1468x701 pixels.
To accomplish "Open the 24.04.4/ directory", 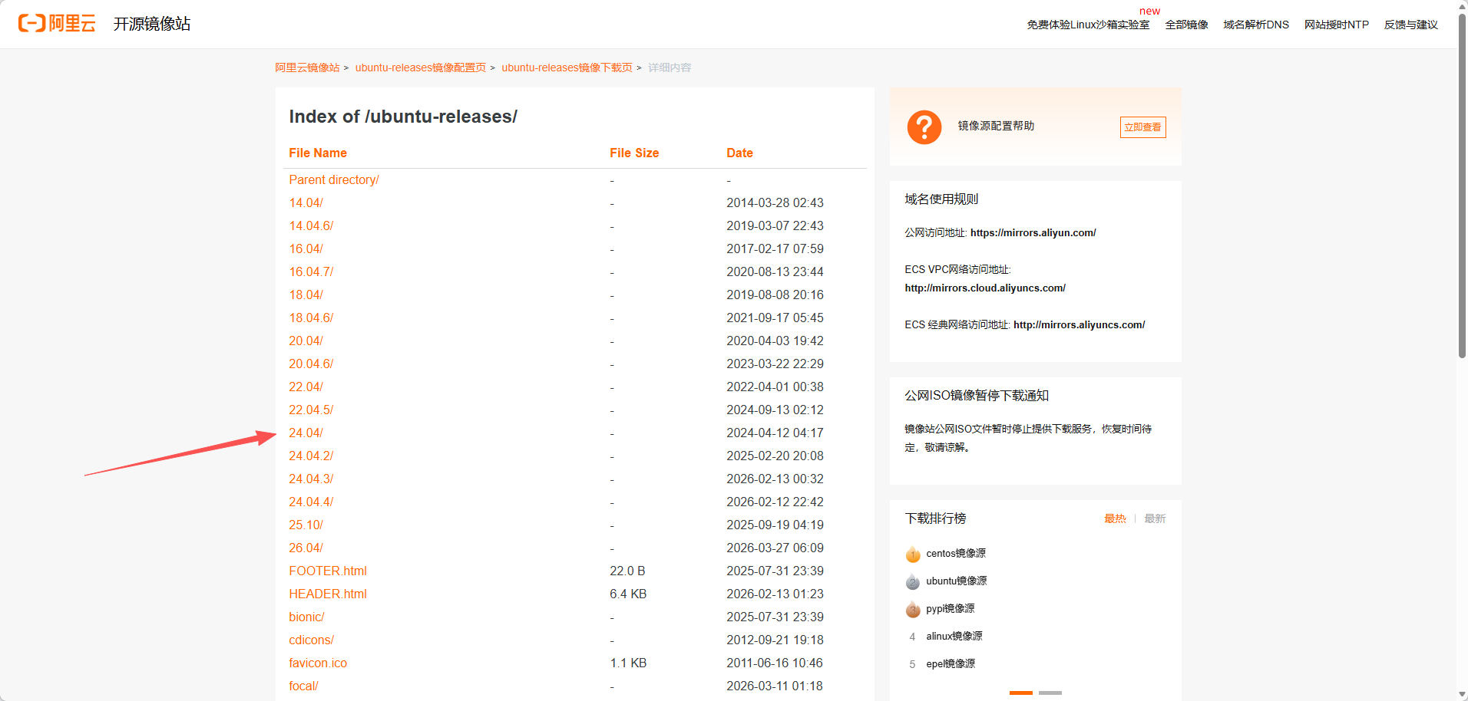I will click(311, 502).
